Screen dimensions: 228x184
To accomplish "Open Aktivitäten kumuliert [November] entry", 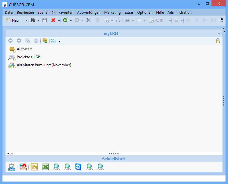I will pyautogui.click(x=44, y=65).
